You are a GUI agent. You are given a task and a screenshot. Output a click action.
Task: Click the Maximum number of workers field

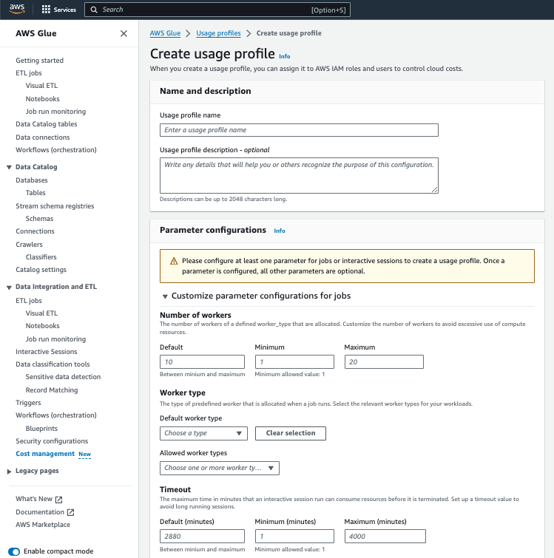[384, 361]
